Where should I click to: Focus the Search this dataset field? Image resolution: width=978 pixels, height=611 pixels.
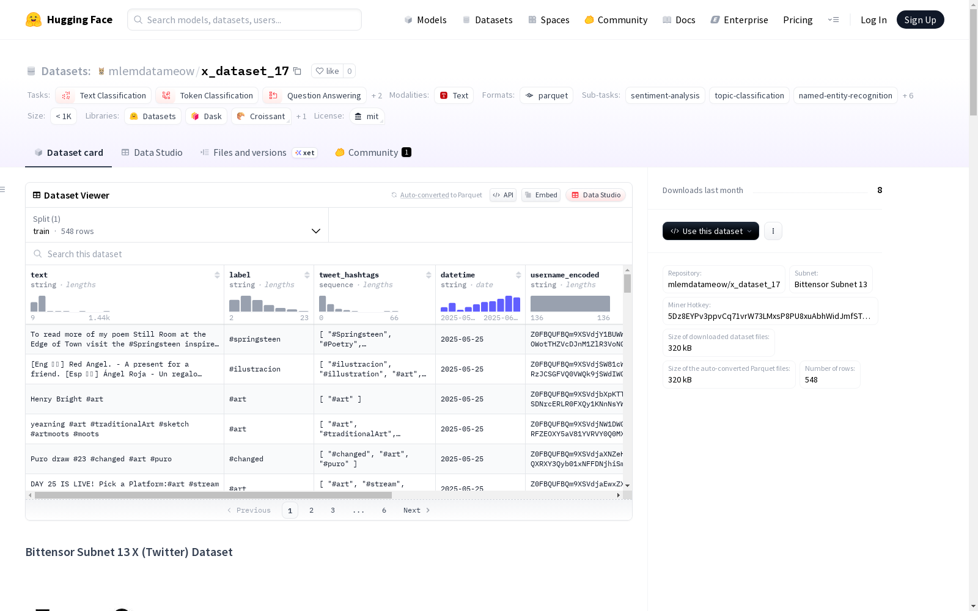329,254
